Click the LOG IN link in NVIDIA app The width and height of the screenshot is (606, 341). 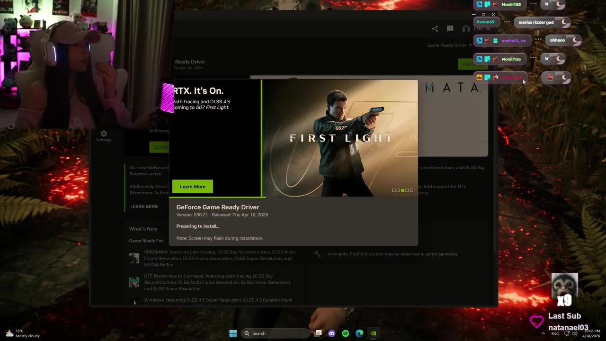click(x=482, y=29)
